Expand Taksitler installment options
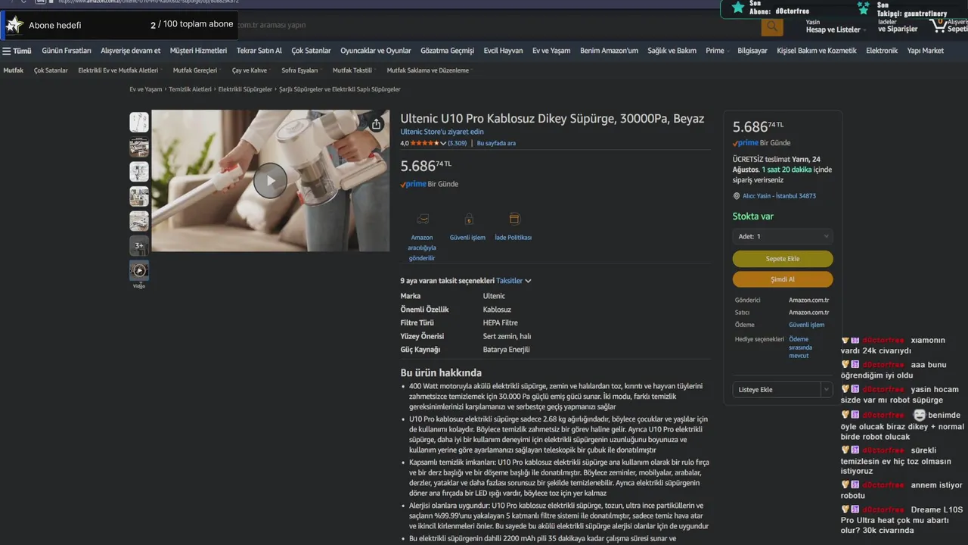The height and width of the screenshot is (545, 968). (514, 281)
